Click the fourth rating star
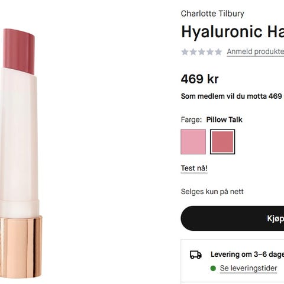Image resolution: width=284 pixels, height=284 pixels. click(x=210, y=52)
